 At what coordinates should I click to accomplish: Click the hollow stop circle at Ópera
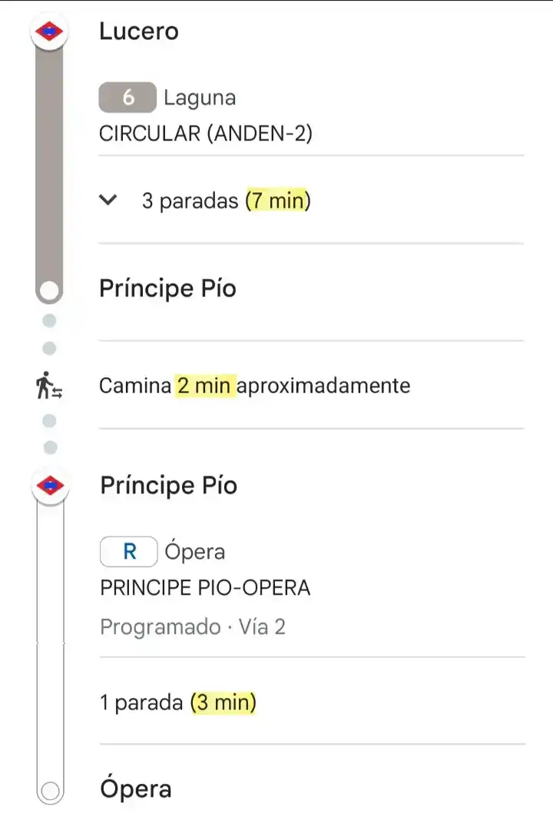(50, 791)
